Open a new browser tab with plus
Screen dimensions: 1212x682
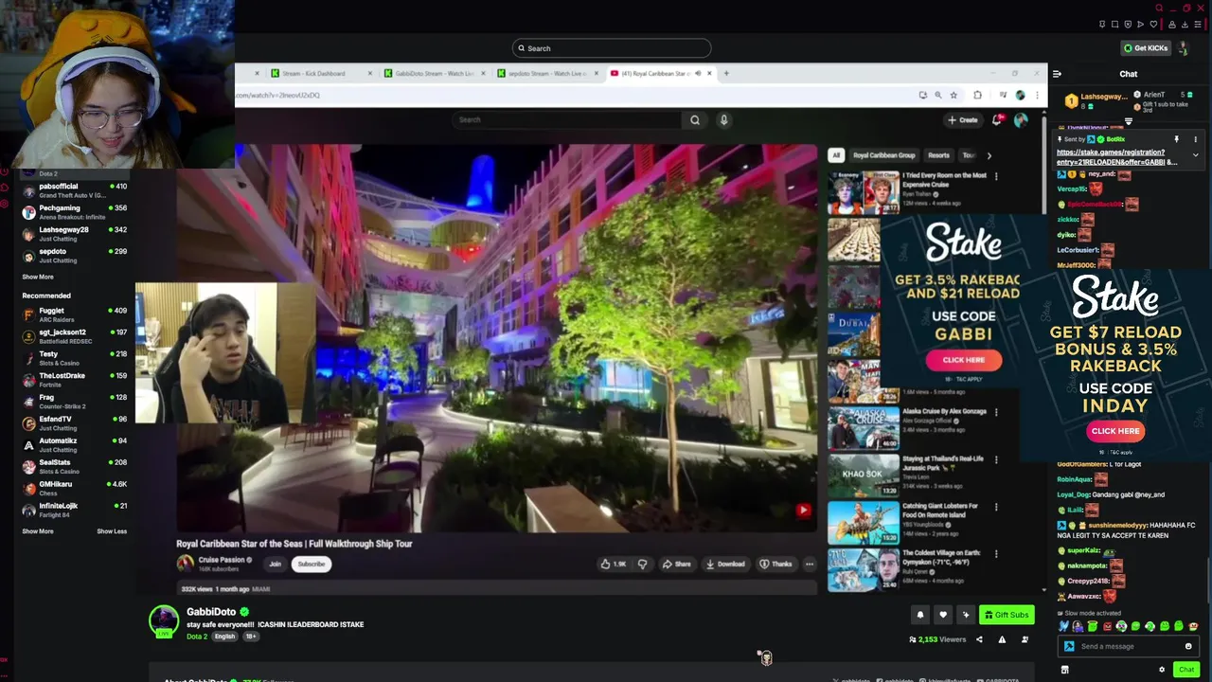[x=726, y=73]
